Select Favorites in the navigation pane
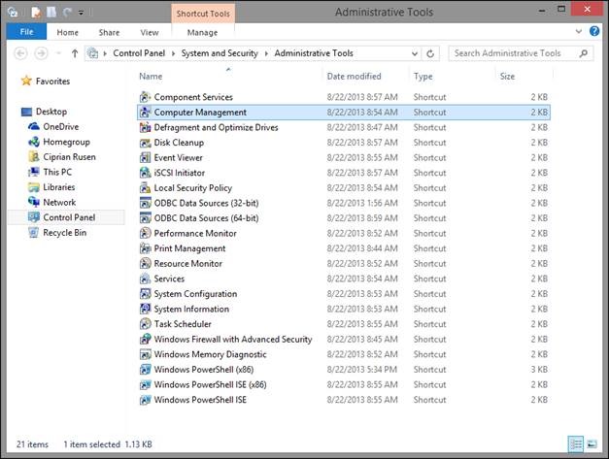The height and width of the screenshot is (459, 609). click(52, 82)
